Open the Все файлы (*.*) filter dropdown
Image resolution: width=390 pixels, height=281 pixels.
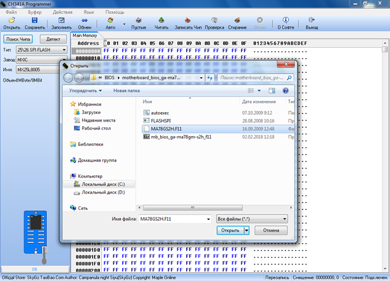[252, 219]
